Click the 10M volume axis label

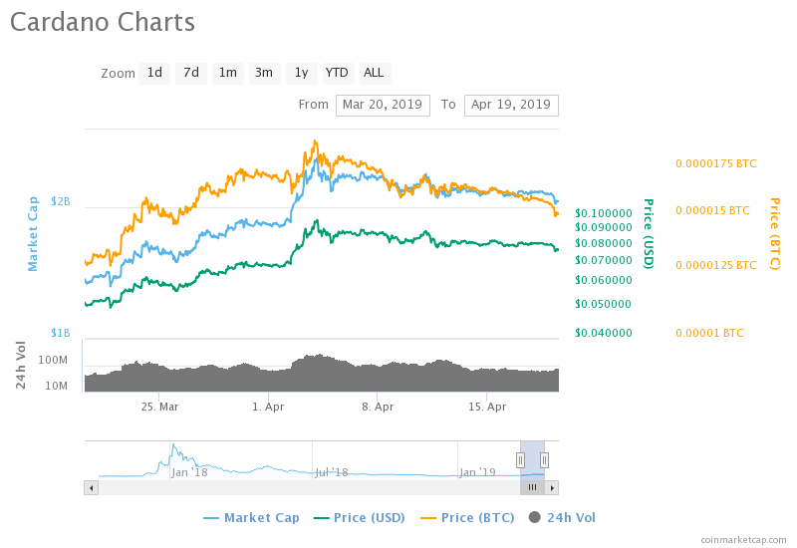56,386
